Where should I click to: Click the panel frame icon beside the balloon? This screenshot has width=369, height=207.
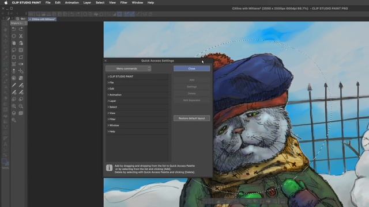(21, 50)
